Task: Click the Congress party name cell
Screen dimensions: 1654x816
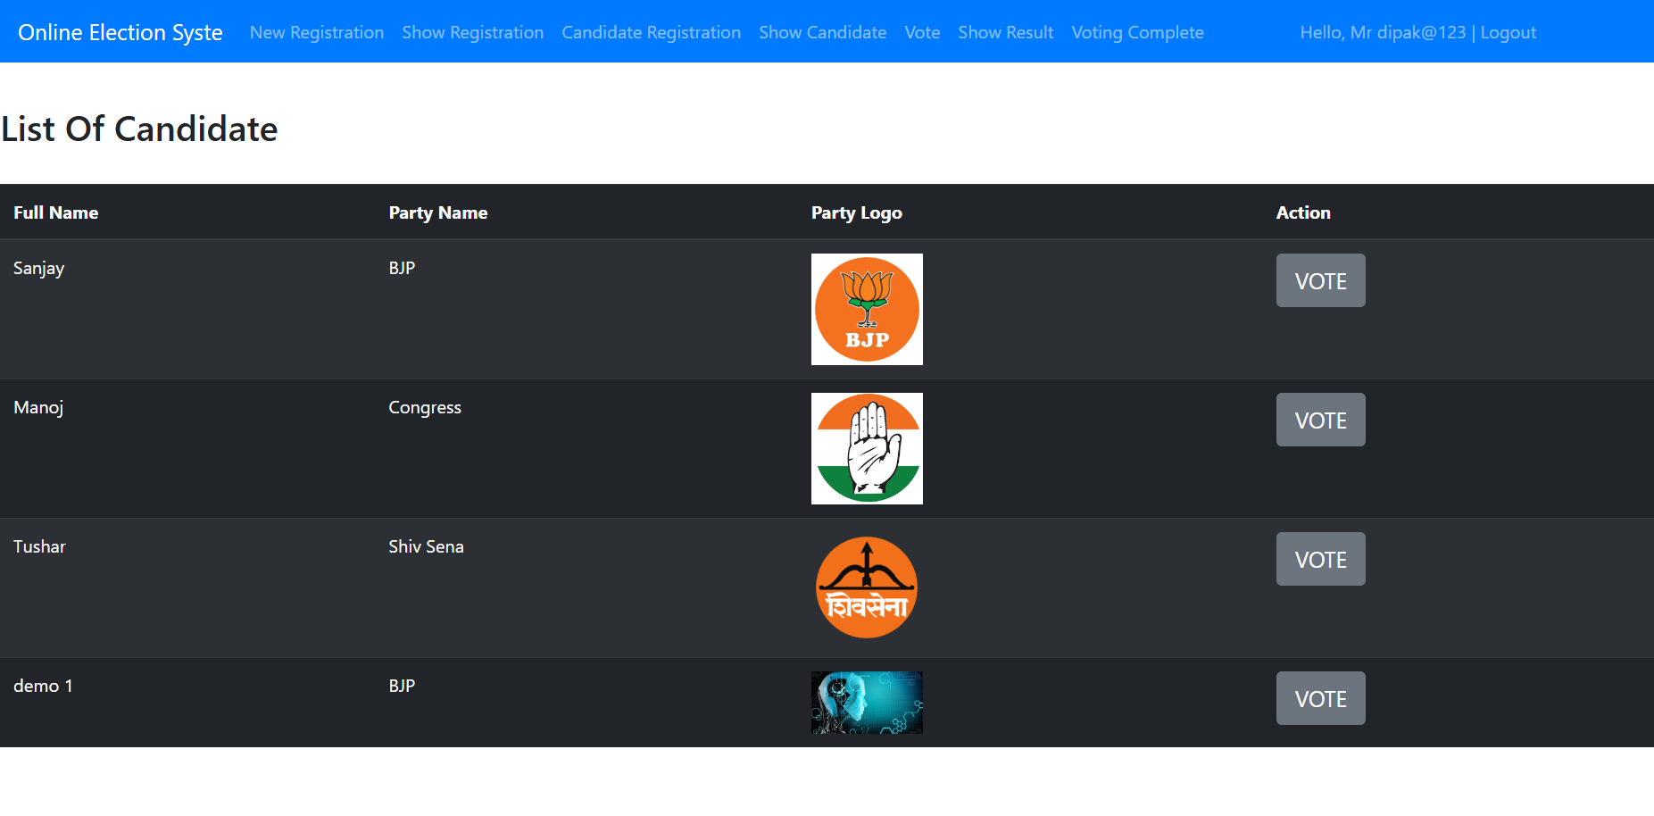Action: pyautogui.click(x=425, y=408)
